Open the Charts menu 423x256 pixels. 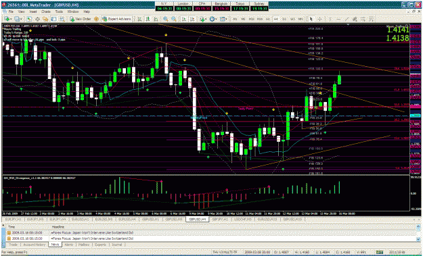click(46, 12)
